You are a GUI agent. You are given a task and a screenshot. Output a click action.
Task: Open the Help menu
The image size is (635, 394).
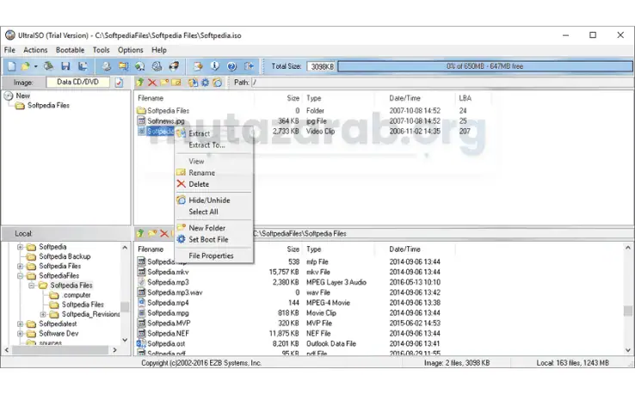click(159, 50)
